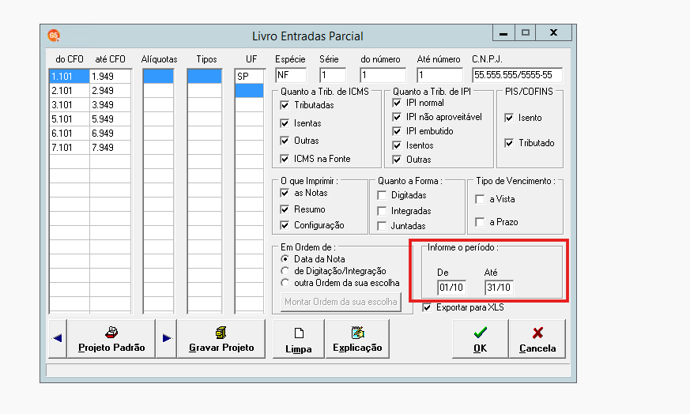This screenshot has width=690, height=414.
Task: Select Data da Nota radio option
Action: [285, 259]
